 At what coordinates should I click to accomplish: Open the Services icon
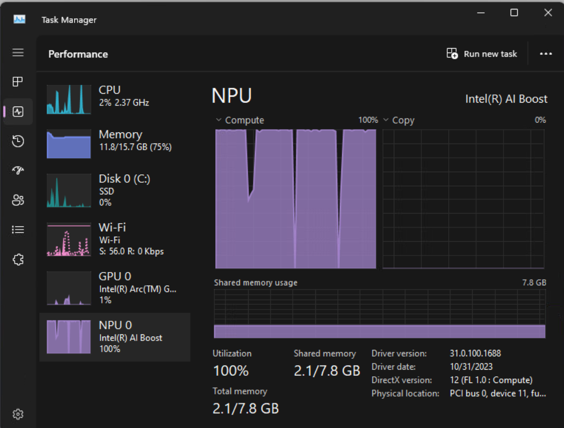[17, 259]
